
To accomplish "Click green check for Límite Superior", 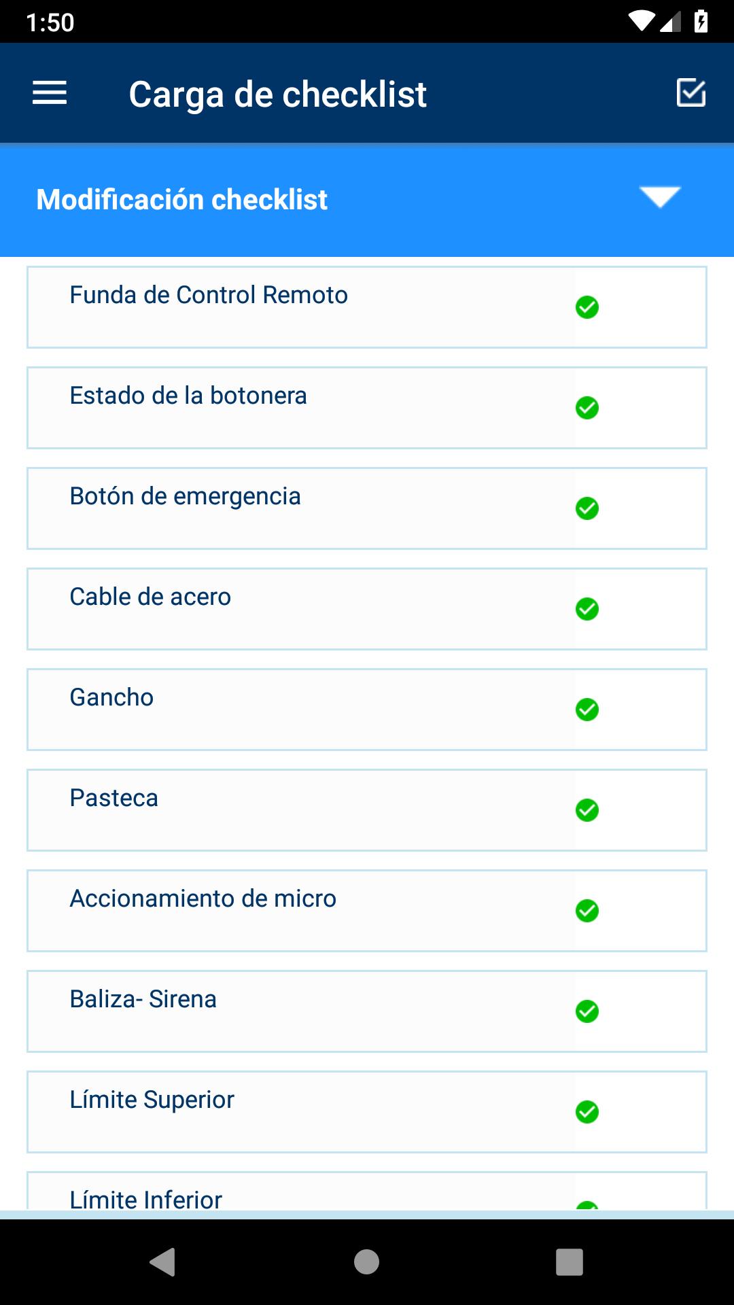I will [587, 1112].
